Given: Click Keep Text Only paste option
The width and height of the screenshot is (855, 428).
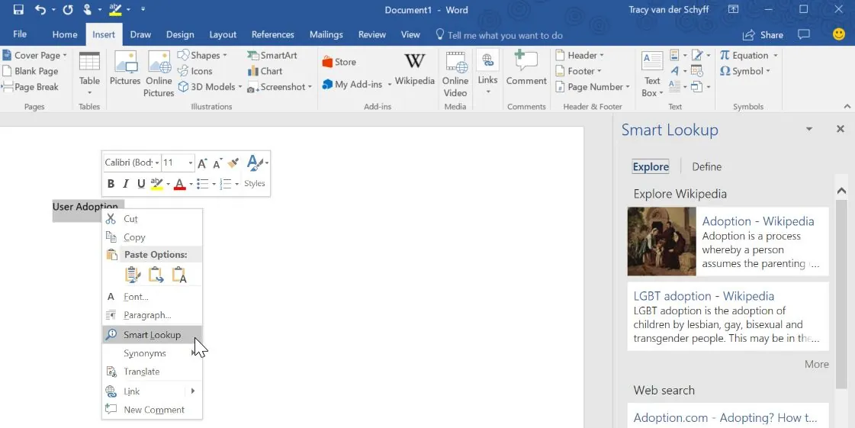Looking at the screenshot, I should click(179, 275).
